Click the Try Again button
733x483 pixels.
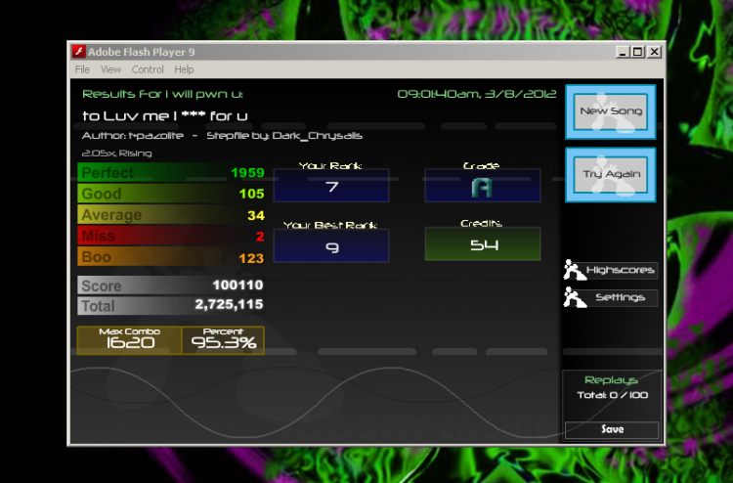(x=611, y=174)
